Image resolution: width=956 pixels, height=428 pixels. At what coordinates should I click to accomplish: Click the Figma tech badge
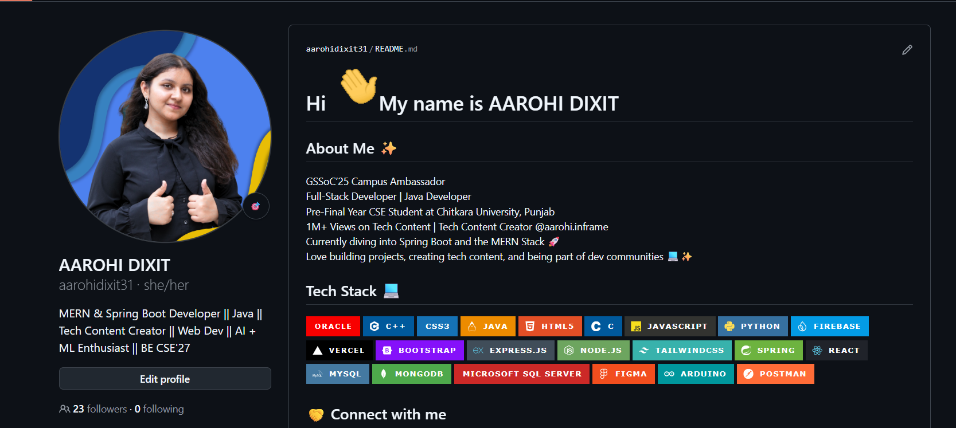[623, 374]
